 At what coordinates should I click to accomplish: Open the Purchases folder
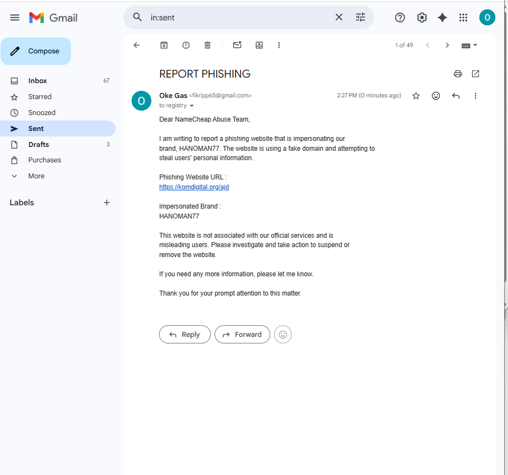pos(58,160)
